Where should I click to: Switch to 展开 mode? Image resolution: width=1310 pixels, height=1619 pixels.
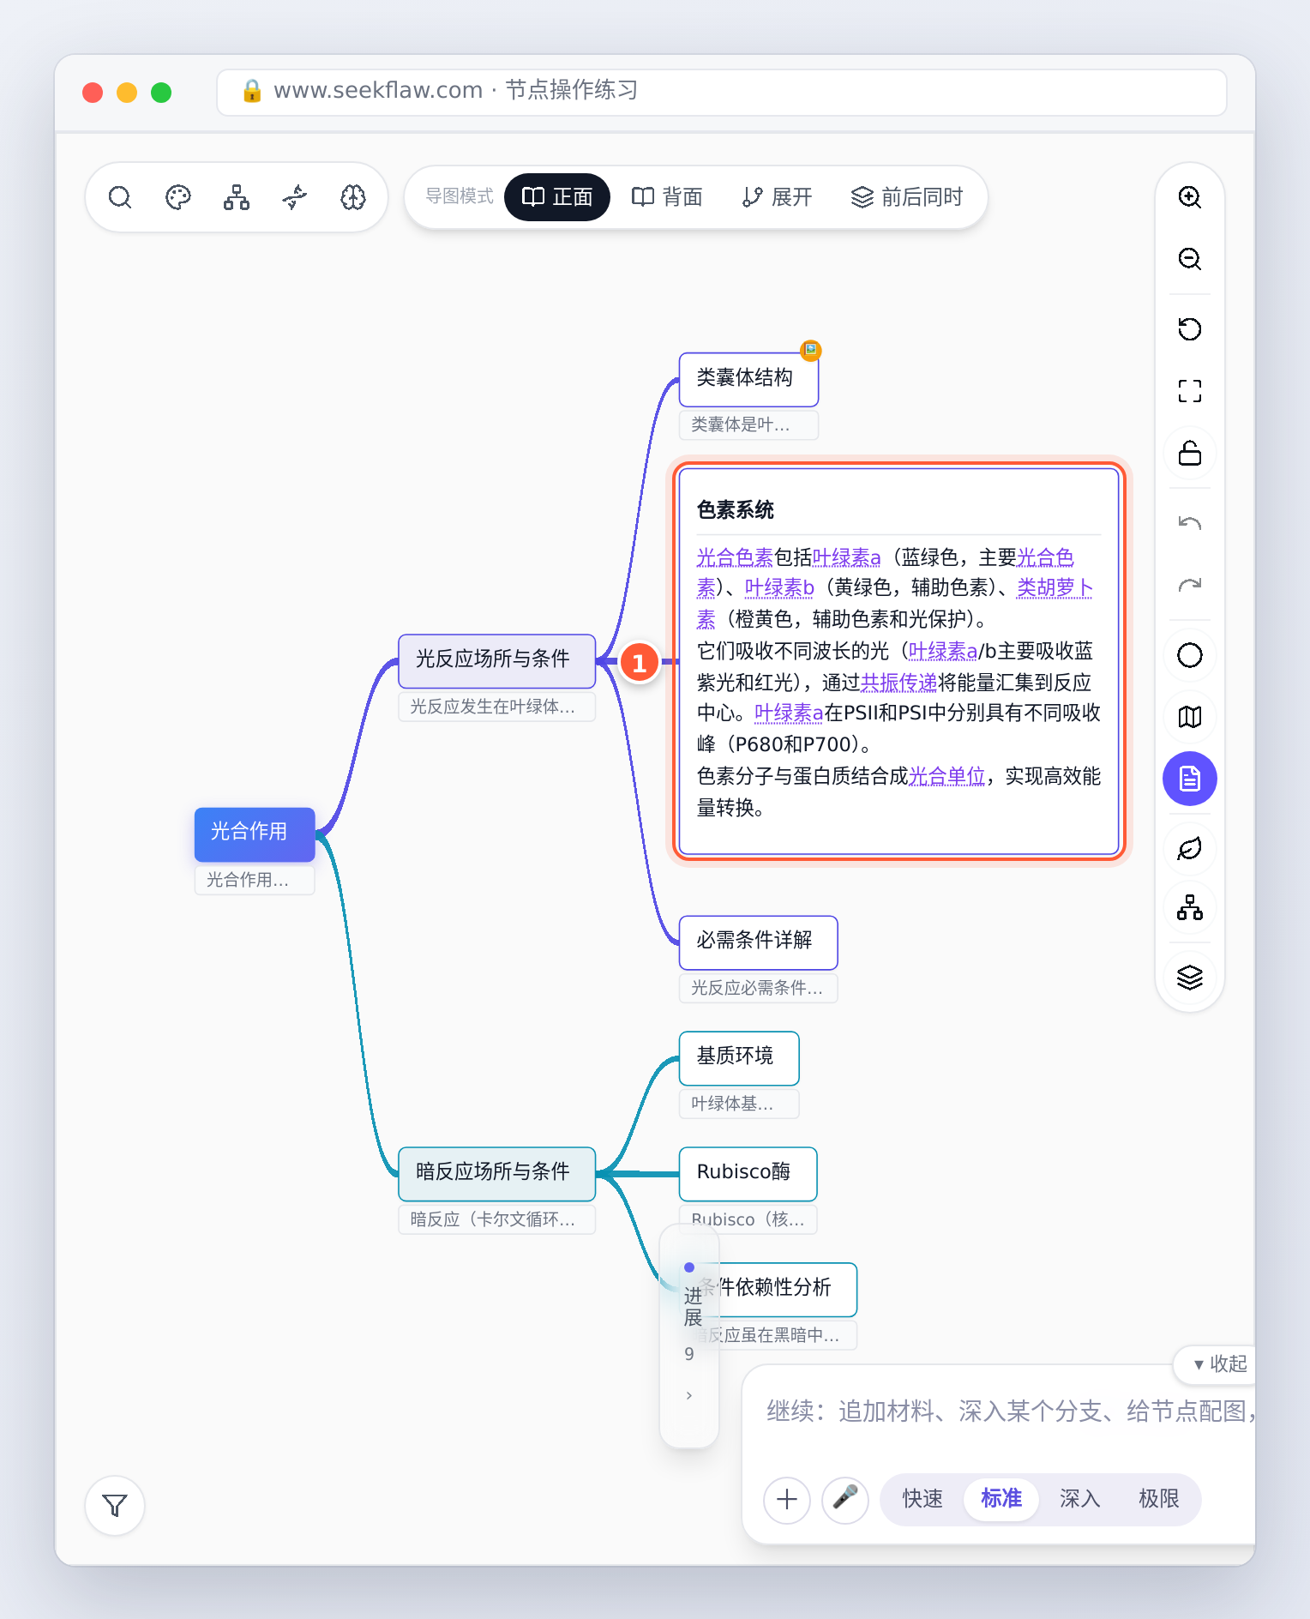point(777,197)
